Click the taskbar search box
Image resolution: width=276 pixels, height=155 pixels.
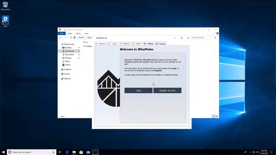[31, 152]
